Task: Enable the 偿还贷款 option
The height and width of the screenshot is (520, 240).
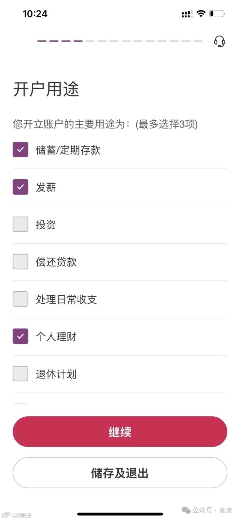Action: pos(21,261)
